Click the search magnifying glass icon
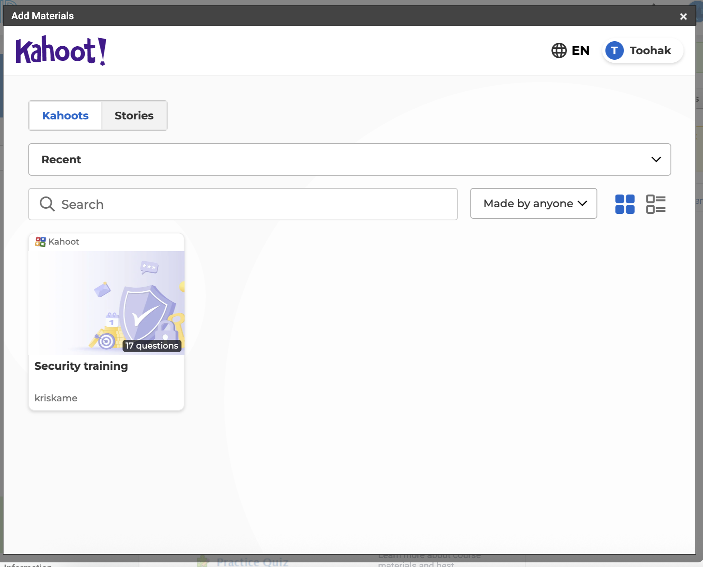703x567 pixels. pos(47,204)
